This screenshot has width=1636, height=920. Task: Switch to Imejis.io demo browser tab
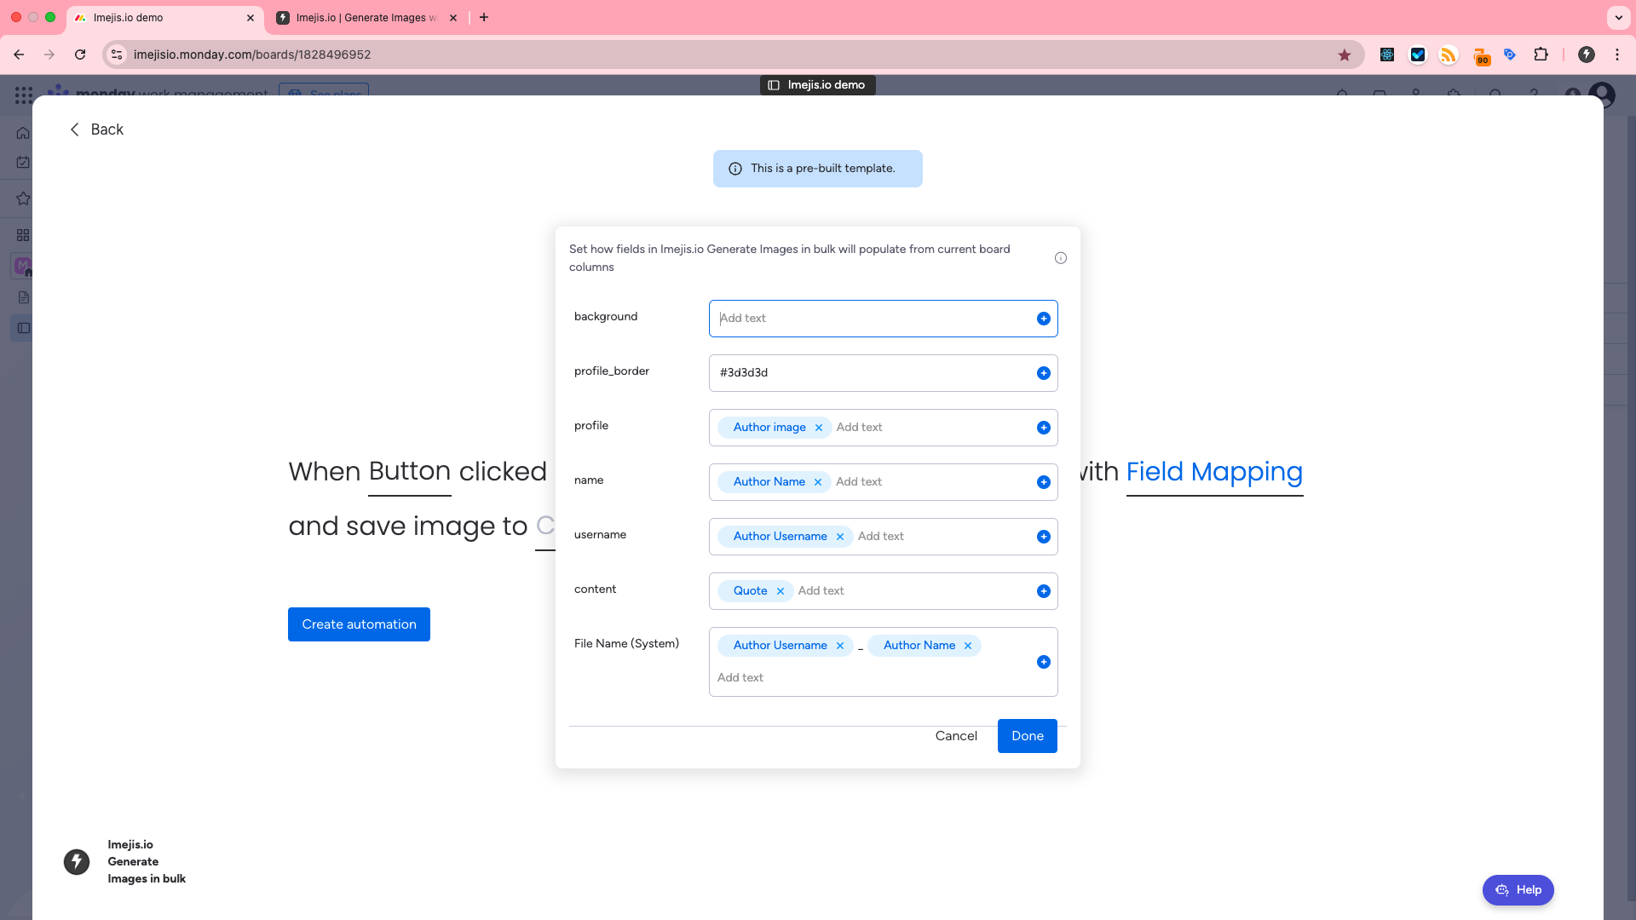pyautogui.click(x=165, y=18)
